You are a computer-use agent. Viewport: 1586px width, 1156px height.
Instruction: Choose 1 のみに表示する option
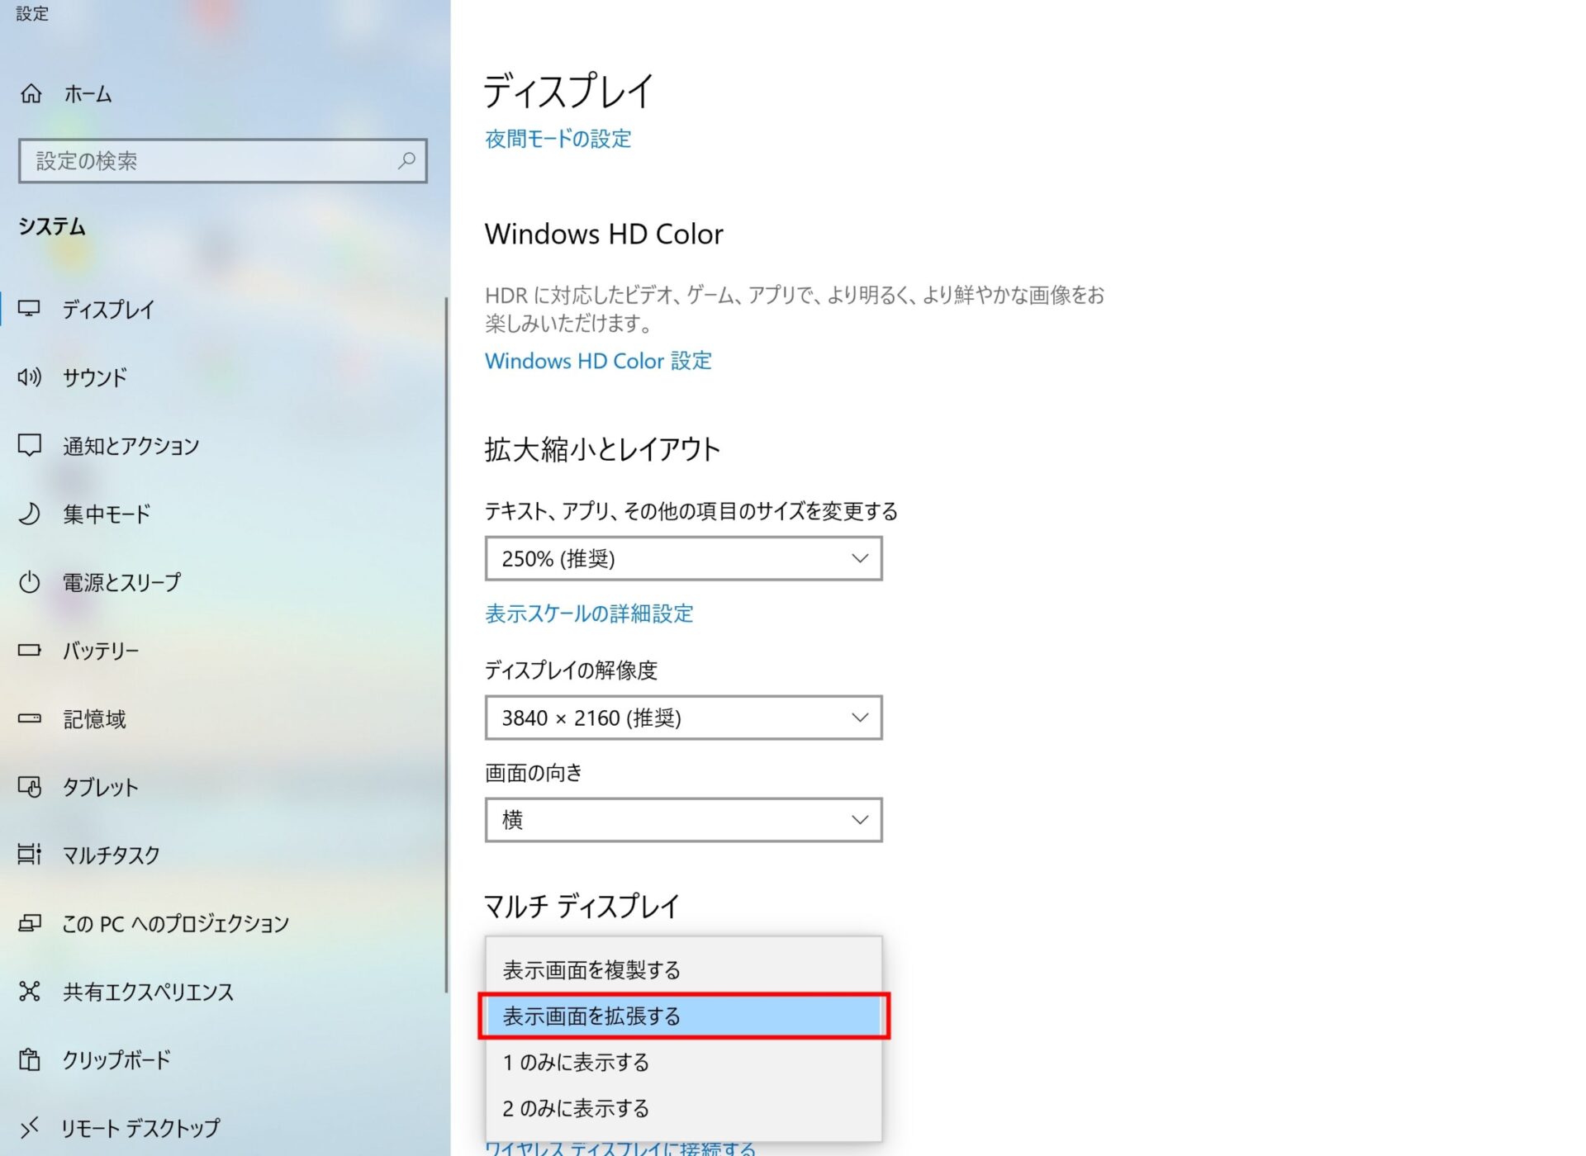point(576,1063)
